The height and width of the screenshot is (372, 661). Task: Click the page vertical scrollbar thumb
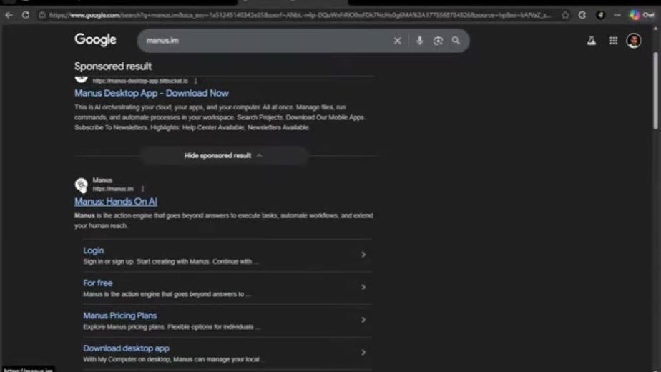click(655, 91)
